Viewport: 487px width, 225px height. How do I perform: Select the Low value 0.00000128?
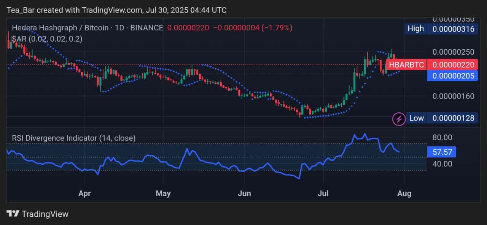pyautogui.click(x=452, y=118)
